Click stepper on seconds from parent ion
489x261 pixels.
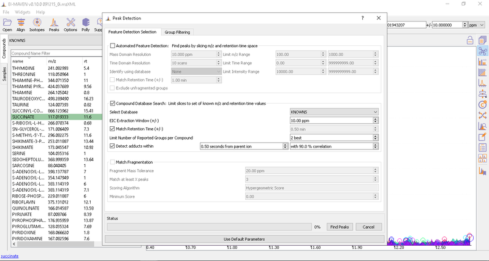(285, 146)
